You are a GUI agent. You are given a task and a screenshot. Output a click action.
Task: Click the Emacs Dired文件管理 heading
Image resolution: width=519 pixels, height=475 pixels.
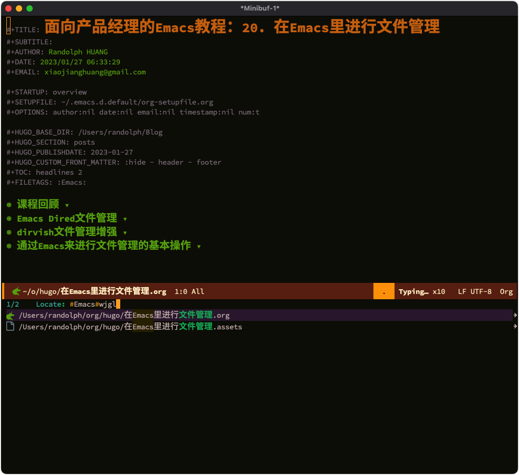(67, 218)
